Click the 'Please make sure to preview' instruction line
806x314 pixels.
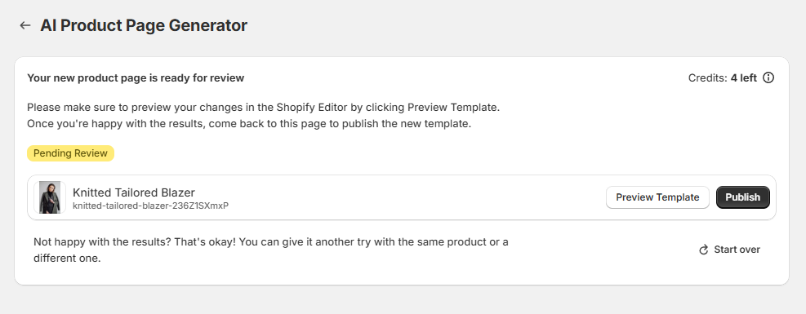coord(263,108)
